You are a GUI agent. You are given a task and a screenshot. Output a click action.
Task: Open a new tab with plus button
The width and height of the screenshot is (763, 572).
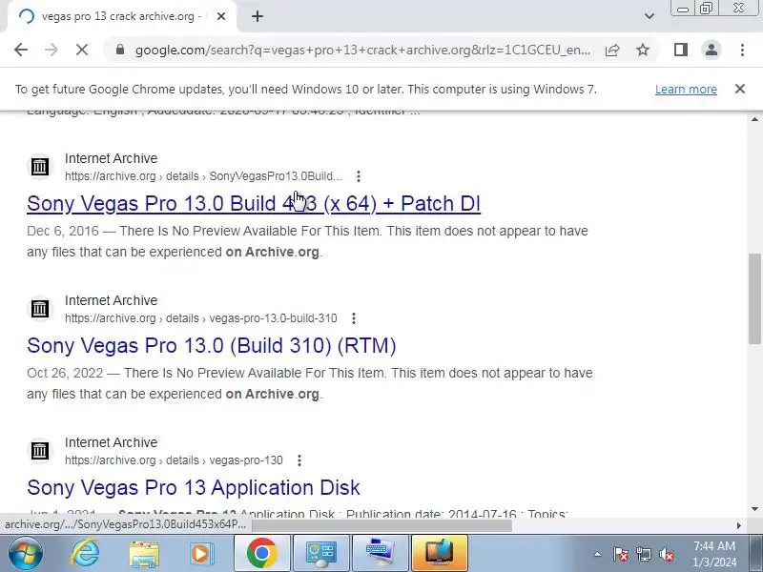point(258,16)
